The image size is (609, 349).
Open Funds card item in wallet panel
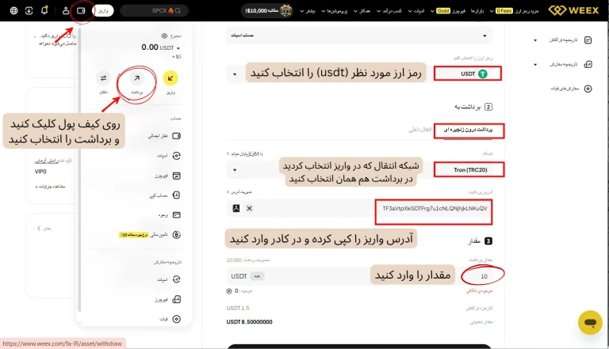click(x=170, y=214)
